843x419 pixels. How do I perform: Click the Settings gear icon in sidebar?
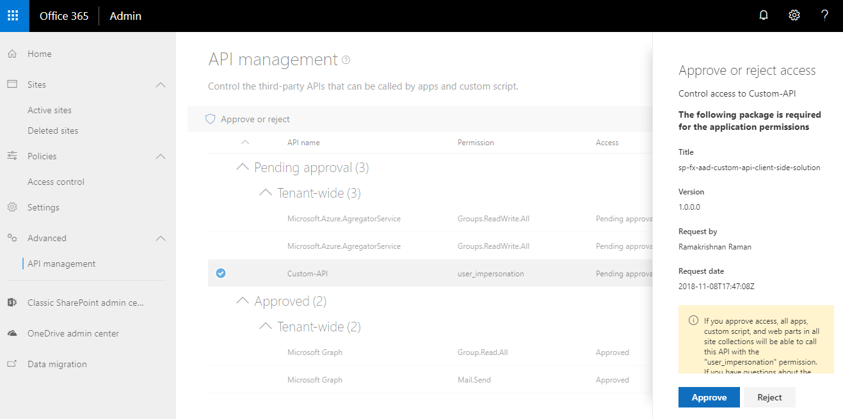point(12,207)
